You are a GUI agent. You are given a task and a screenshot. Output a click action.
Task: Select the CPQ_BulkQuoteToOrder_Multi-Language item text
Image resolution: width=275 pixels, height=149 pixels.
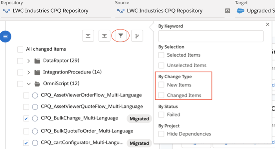point(87,131)
